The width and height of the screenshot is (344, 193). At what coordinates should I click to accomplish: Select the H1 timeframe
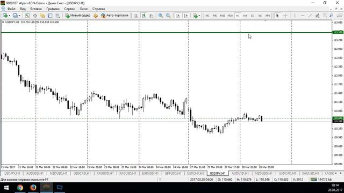click(238, 16)
